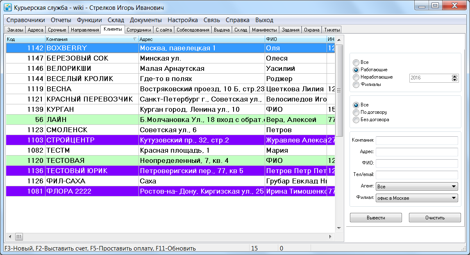Click the application icon in the title bar
Image resolution: width=470 pixels, height=255 pixels.
pos(8,7)
